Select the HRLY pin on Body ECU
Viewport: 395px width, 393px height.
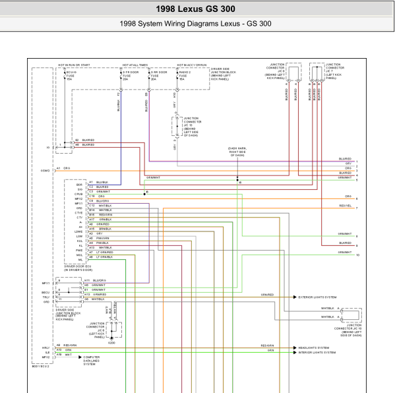pos(46,348)
